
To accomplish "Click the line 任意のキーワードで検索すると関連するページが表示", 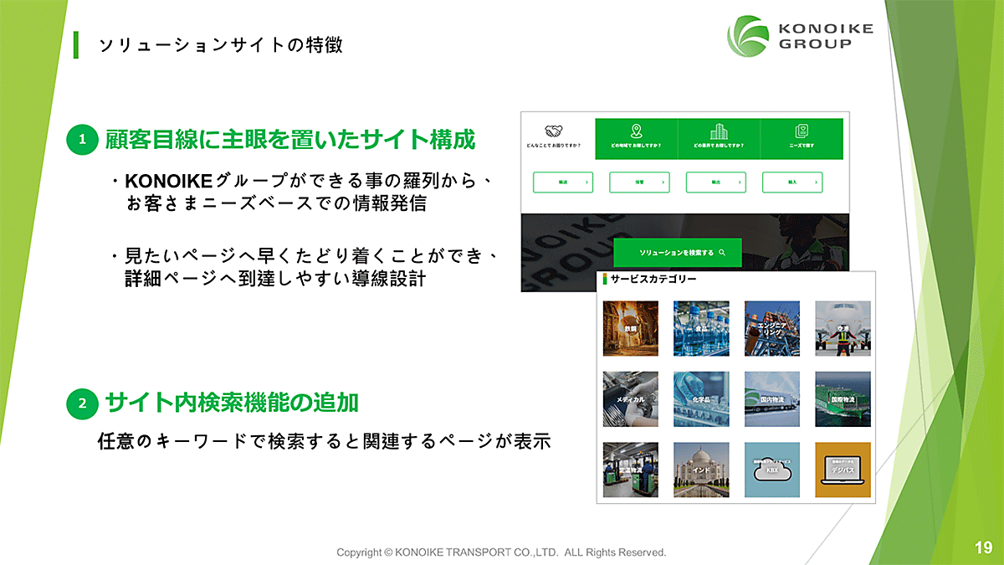I will click(x=325, y=442).
